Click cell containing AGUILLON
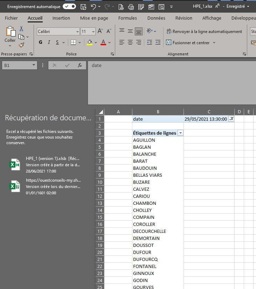256x289 pixels. 158,140
